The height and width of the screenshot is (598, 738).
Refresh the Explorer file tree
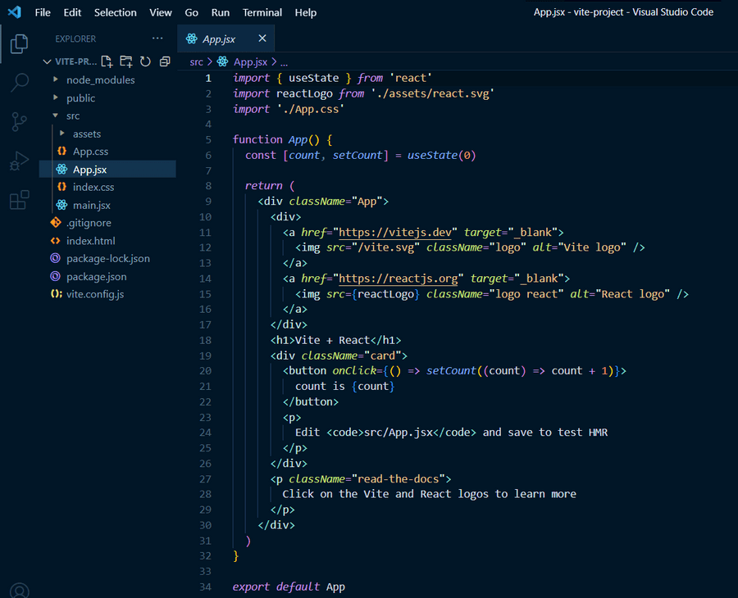143,61
